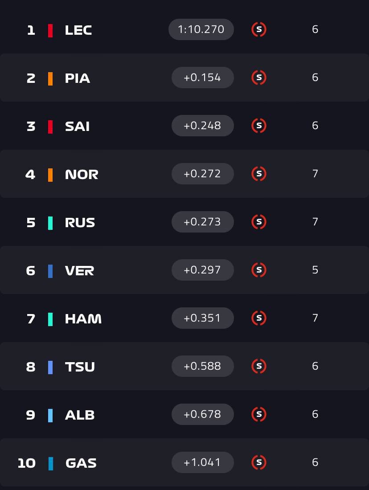The height and width of the screenshot is (490, 369).
Task: Click the orange team color bar beside PIA
Action: 50,78
